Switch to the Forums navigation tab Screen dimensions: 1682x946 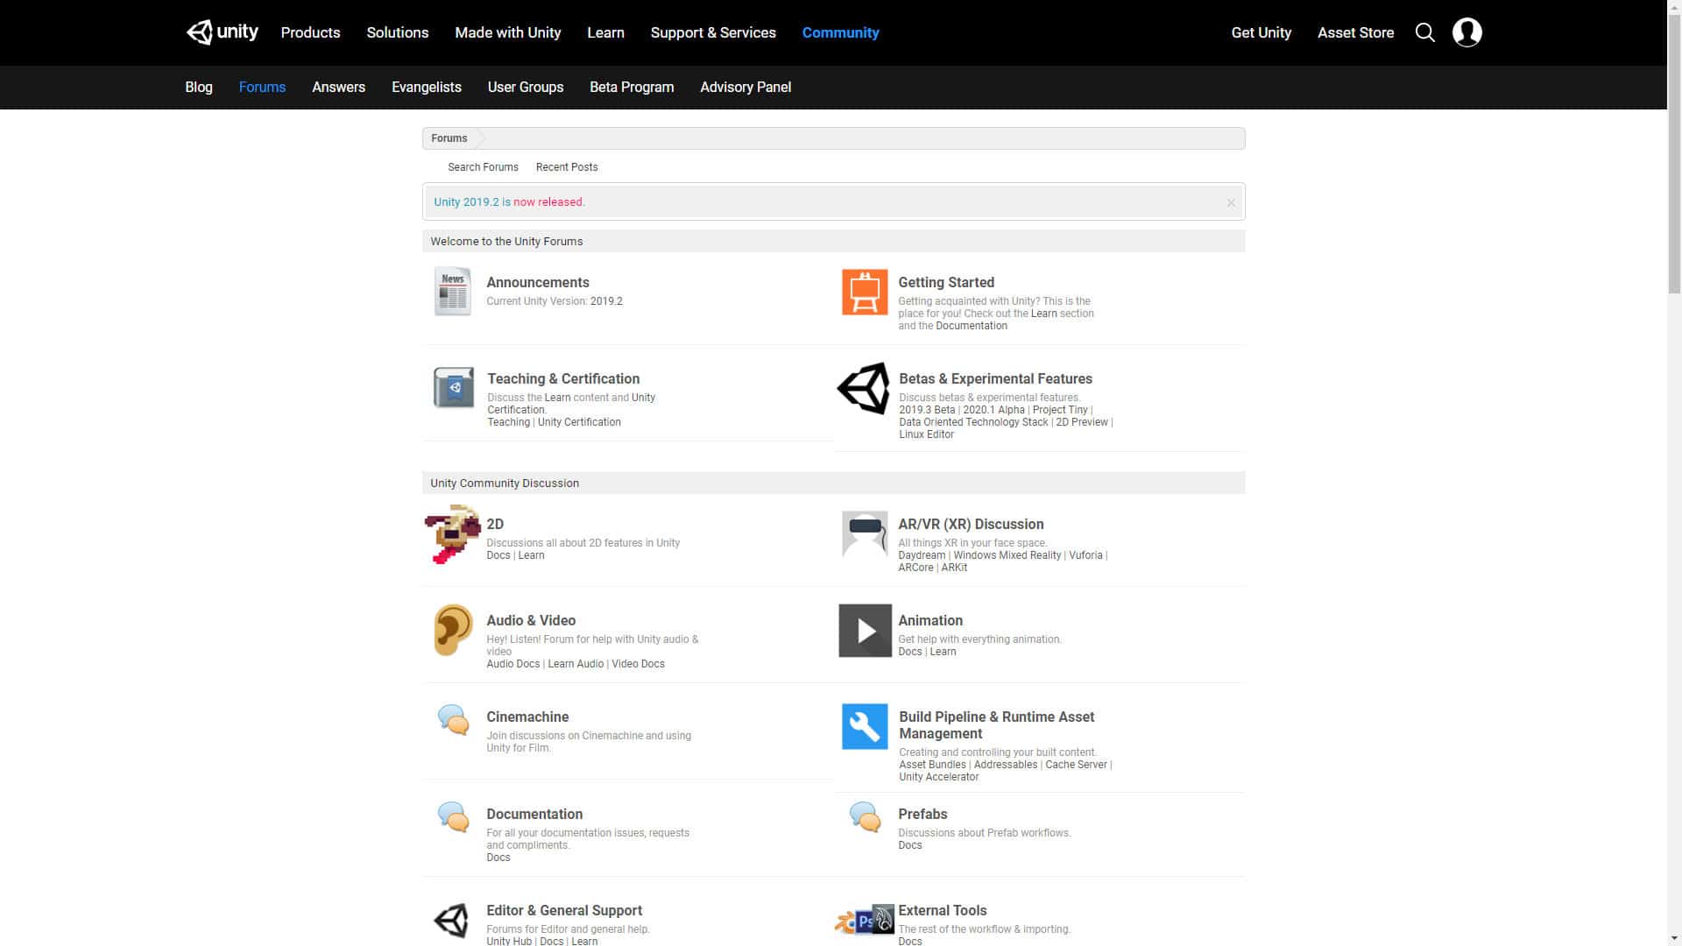click(x=262, y=87)
